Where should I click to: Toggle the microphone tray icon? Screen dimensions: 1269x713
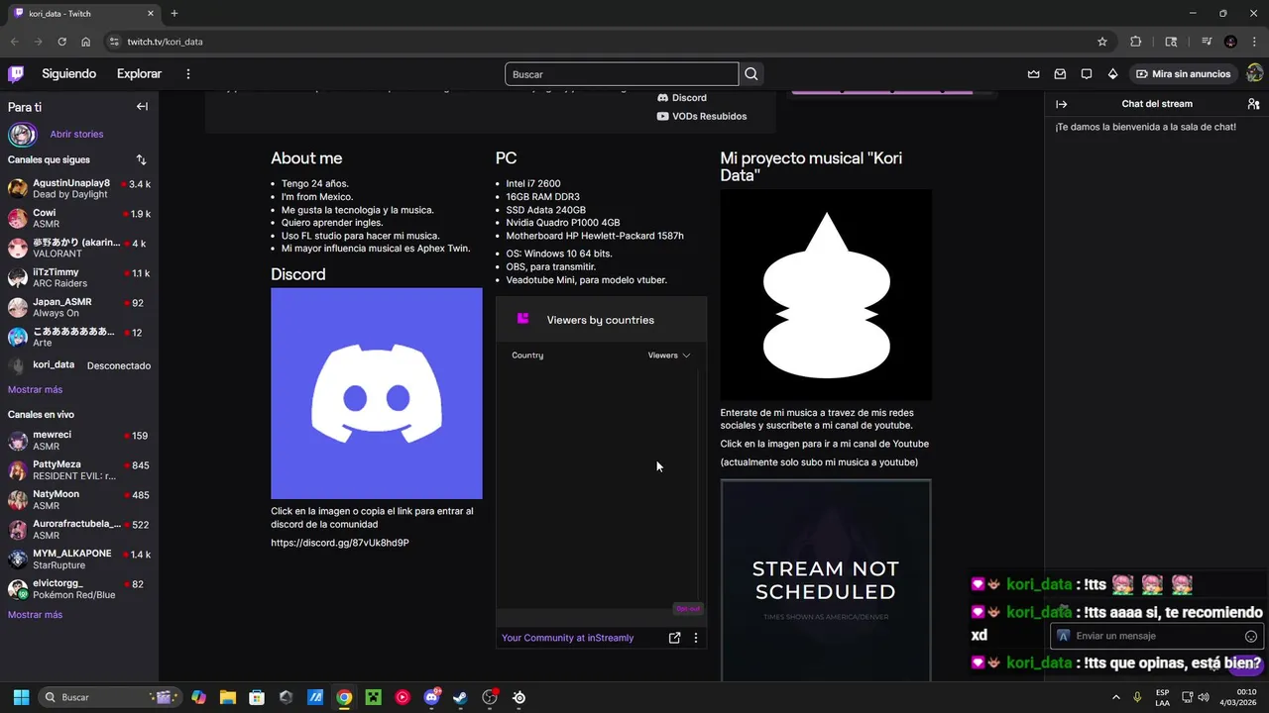pos(1138,697)
